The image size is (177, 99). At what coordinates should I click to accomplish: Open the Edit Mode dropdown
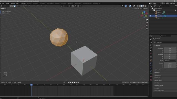click(x=5, y=6)
